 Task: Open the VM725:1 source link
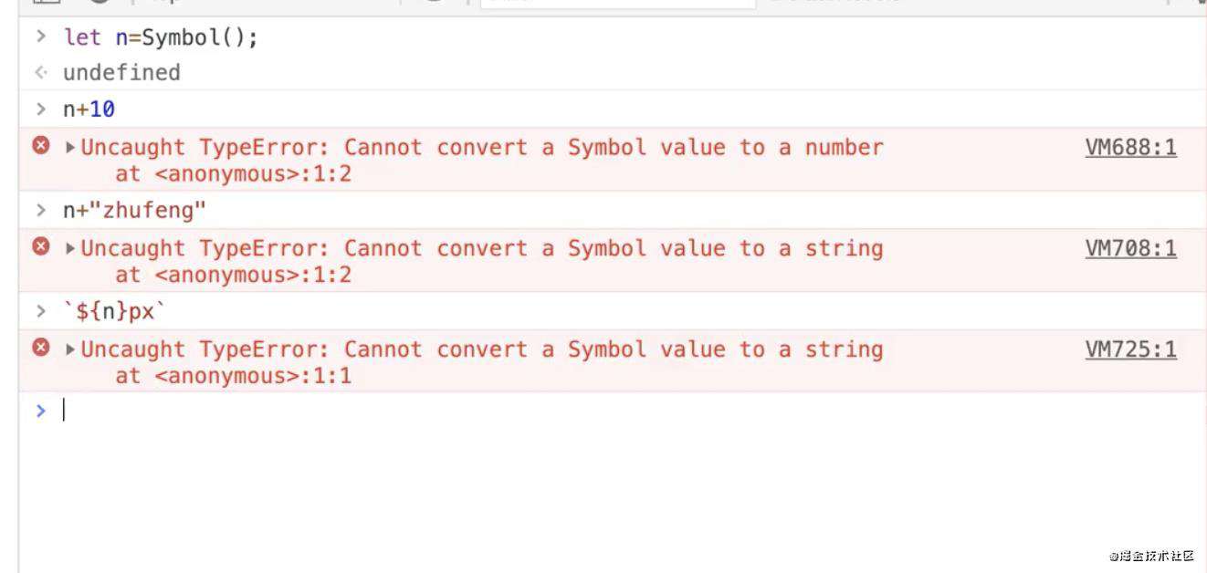coord(1130,349)
